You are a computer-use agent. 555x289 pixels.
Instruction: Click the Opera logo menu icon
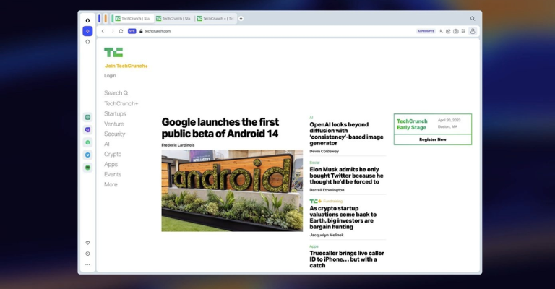point(87,20)
